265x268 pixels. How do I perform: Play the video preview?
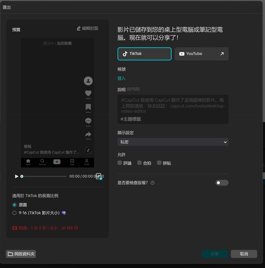click(16, 176)
